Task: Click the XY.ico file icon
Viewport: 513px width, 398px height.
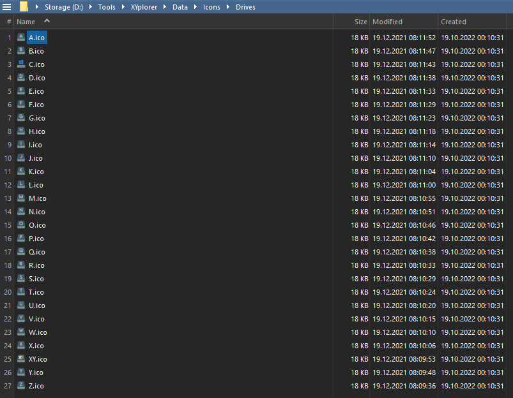Action: 21,359
